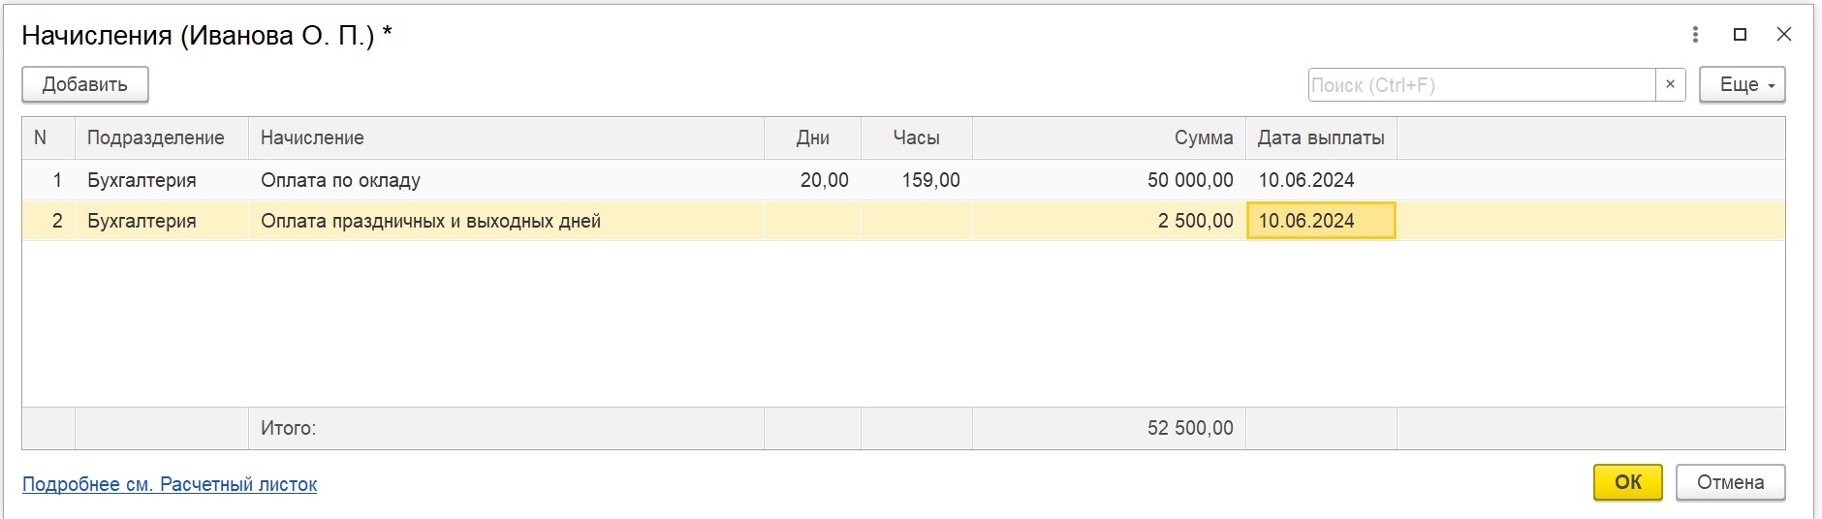
Task: Clear the search field with the x
Action: (1670, 84)
